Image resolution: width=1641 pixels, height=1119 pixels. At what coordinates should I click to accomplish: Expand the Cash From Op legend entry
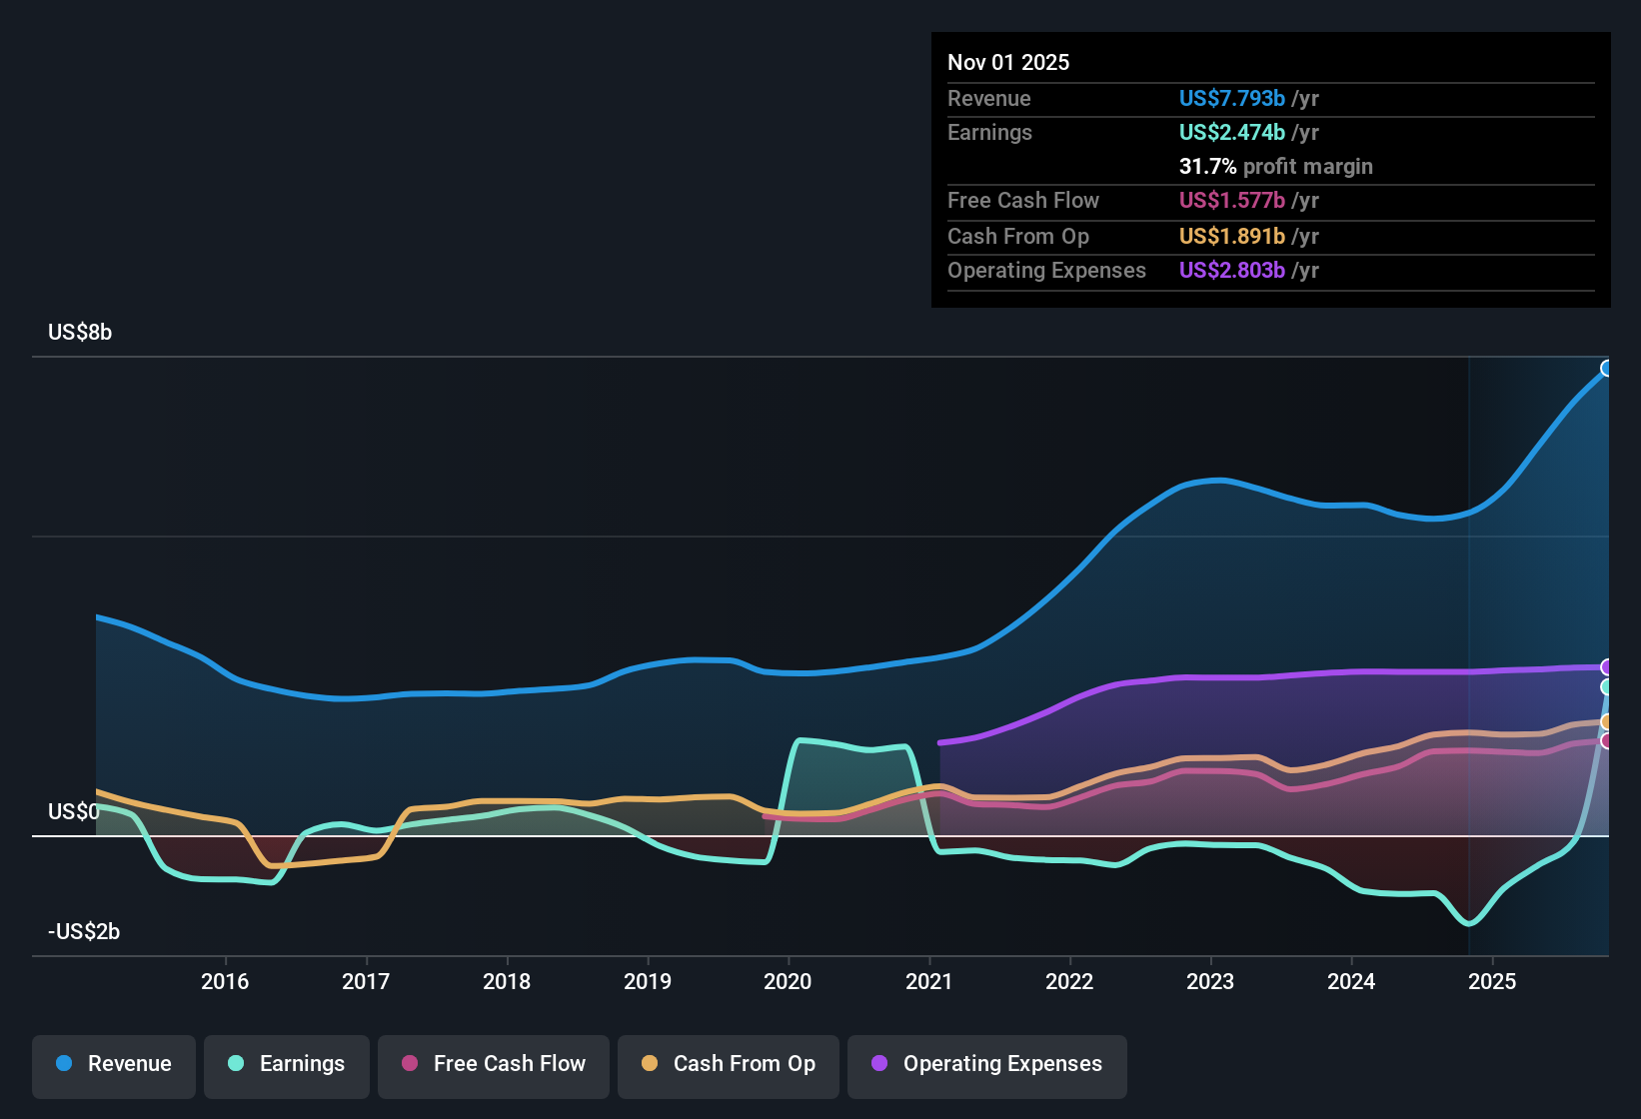coord(728,1064)
